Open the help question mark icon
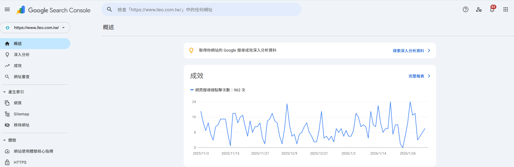The height and width of the screenshot is (167, 514). coord(466,9)
